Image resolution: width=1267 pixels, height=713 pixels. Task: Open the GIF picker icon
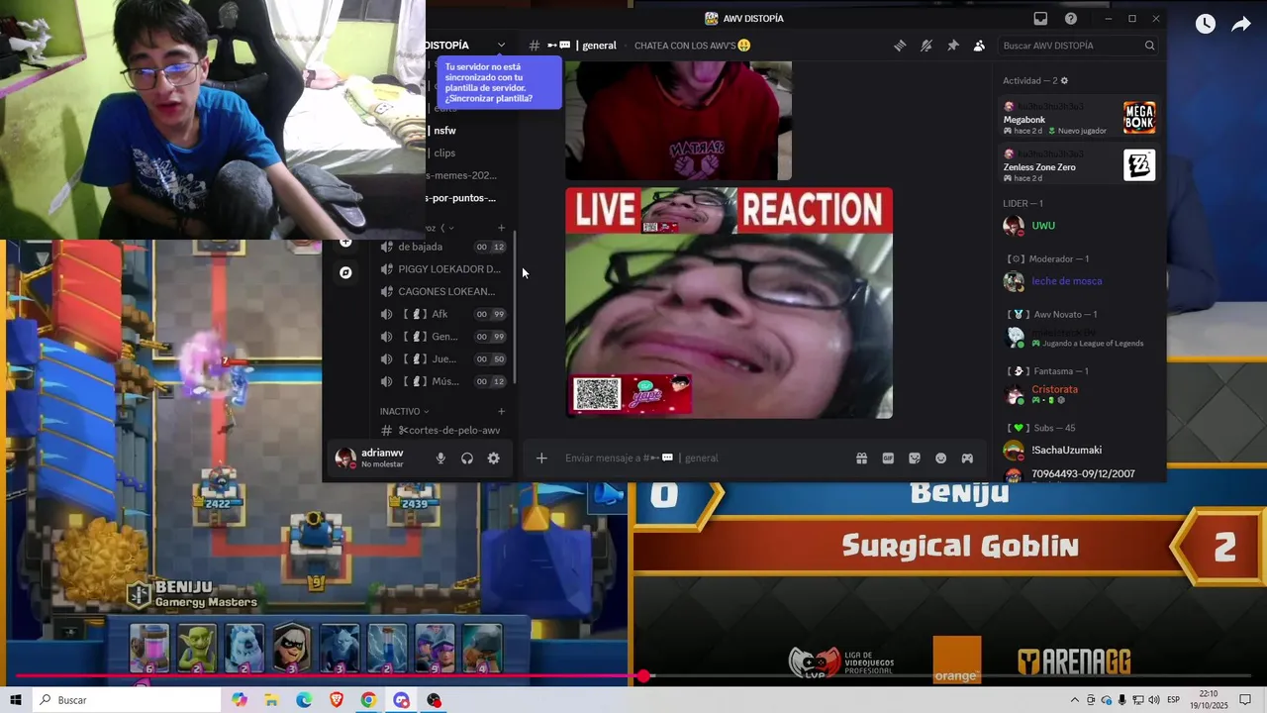(888, 458)
